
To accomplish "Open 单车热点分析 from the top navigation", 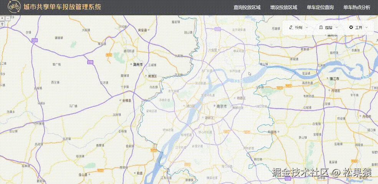I will 357,7.
